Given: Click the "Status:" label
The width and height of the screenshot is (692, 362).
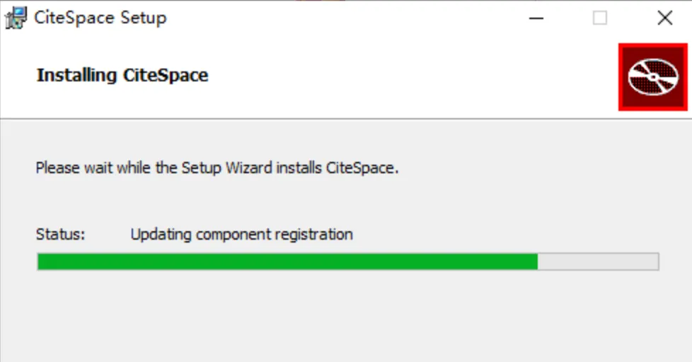Looking at the screenshot, I should pyautogui.click(x=60, y=234).
